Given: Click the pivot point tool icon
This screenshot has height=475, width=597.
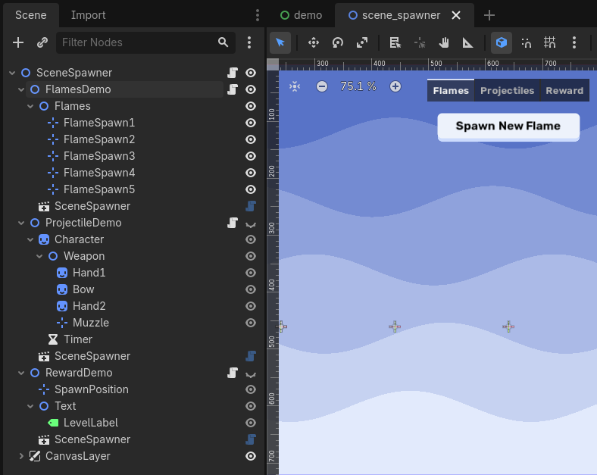Looking at the screenshot, I should click(x=420, y=42).
